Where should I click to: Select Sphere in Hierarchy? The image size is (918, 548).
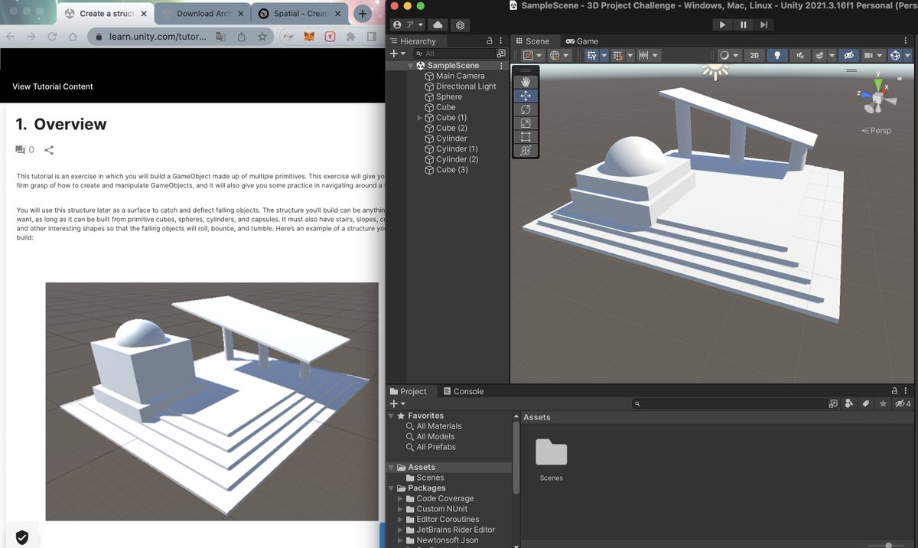[x=443, y=97]
